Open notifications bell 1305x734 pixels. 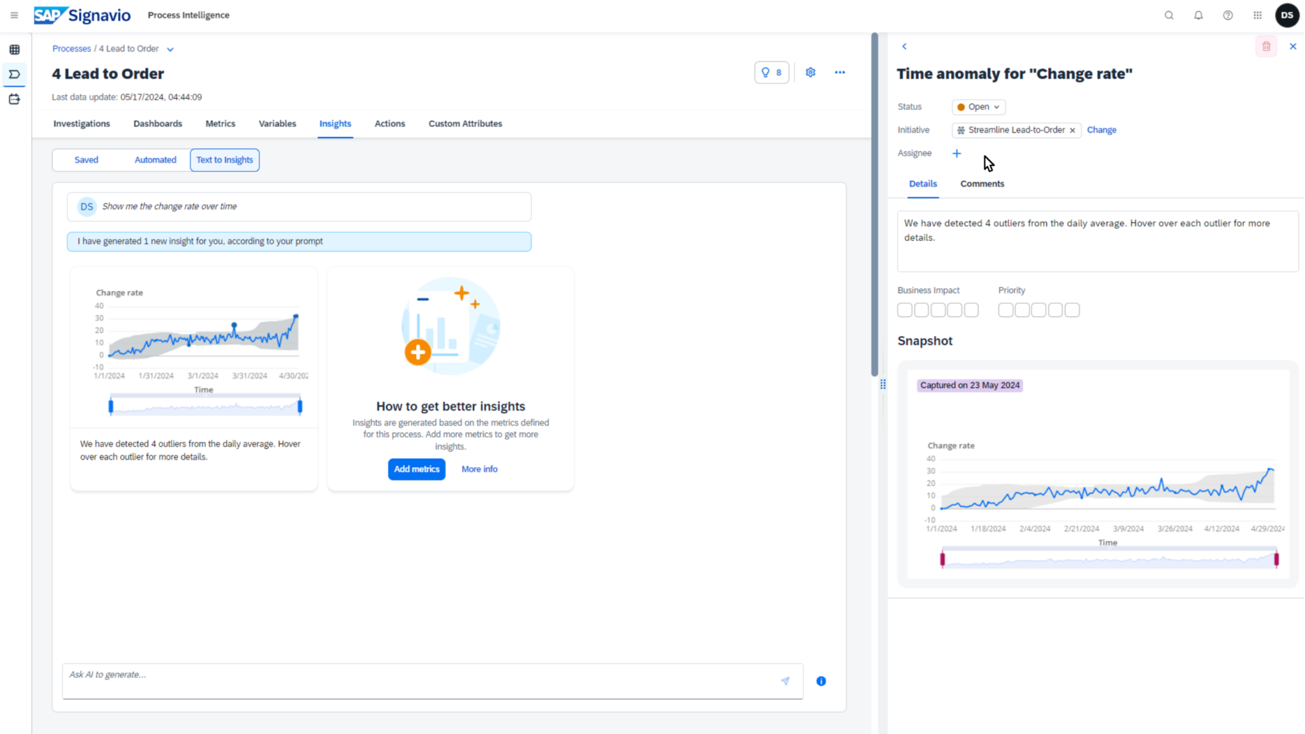click(1198, 15)
